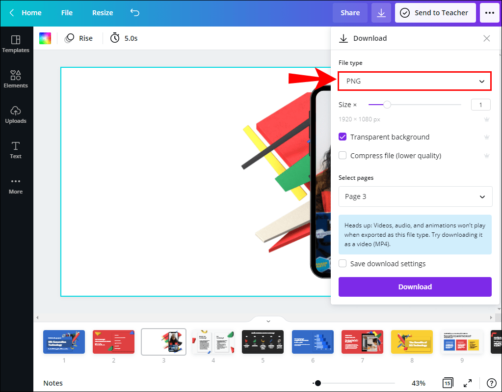Open the grid view of pages
The height and width of the screenshot is (392, 502).
pos(448,383)
